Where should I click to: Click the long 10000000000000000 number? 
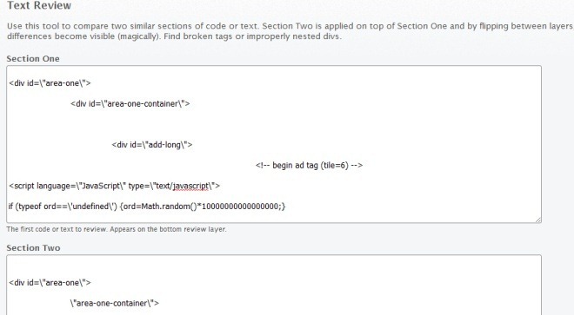tap(240, 207)
